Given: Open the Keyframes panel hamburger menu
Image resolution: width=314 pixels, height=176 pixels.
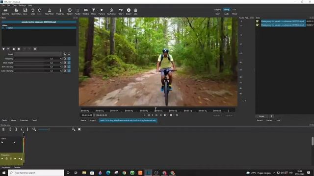Looking at the screenshot, I should point(3,129).
